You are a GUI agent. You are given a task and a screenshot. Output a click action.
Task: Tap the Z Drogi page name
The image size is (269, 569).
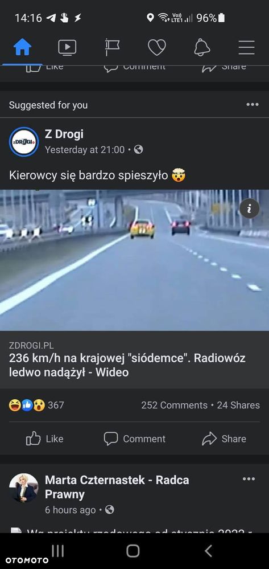[x=64, y=134]
